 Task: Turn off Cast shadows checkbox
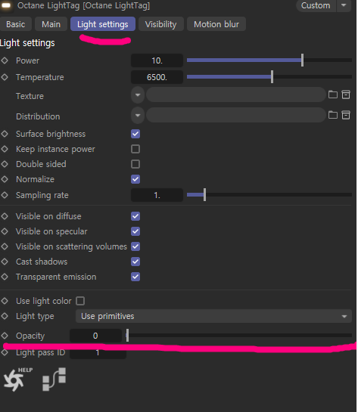click(x=135, y=262)
